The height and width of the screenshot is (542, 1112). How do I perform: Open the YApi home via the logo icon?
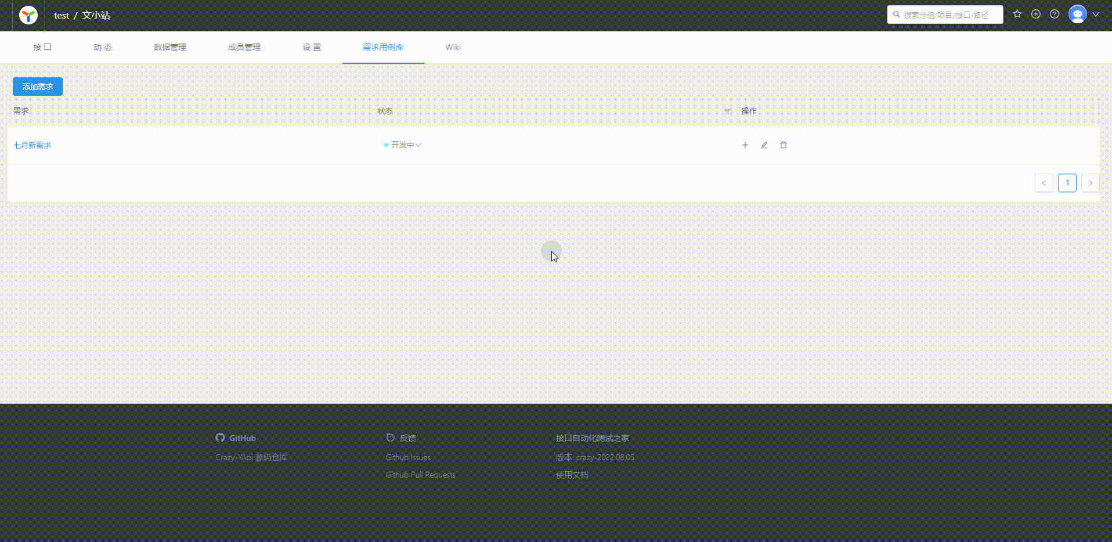coord(27,15)
